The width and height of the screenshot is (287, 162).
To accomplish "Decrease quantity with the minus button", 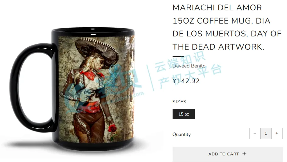I will tap(255, 133).
